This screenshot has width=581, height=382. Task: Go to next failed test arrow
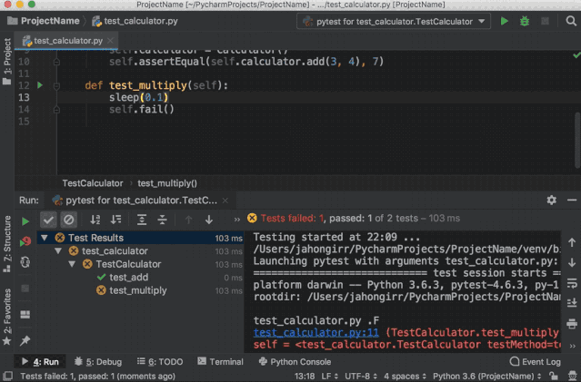point(209,220)
